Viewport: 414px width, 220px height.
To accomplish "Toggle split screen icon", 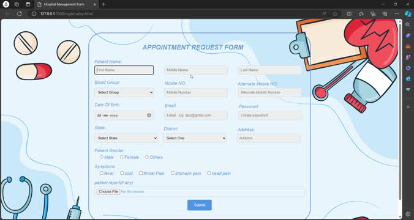I will 349,13.
